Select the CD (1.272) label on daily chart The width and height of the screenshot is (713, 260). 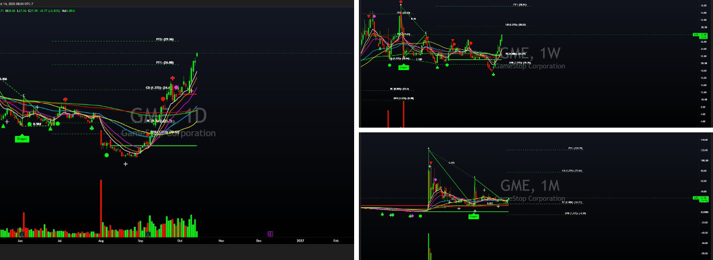tap(159, 88)
